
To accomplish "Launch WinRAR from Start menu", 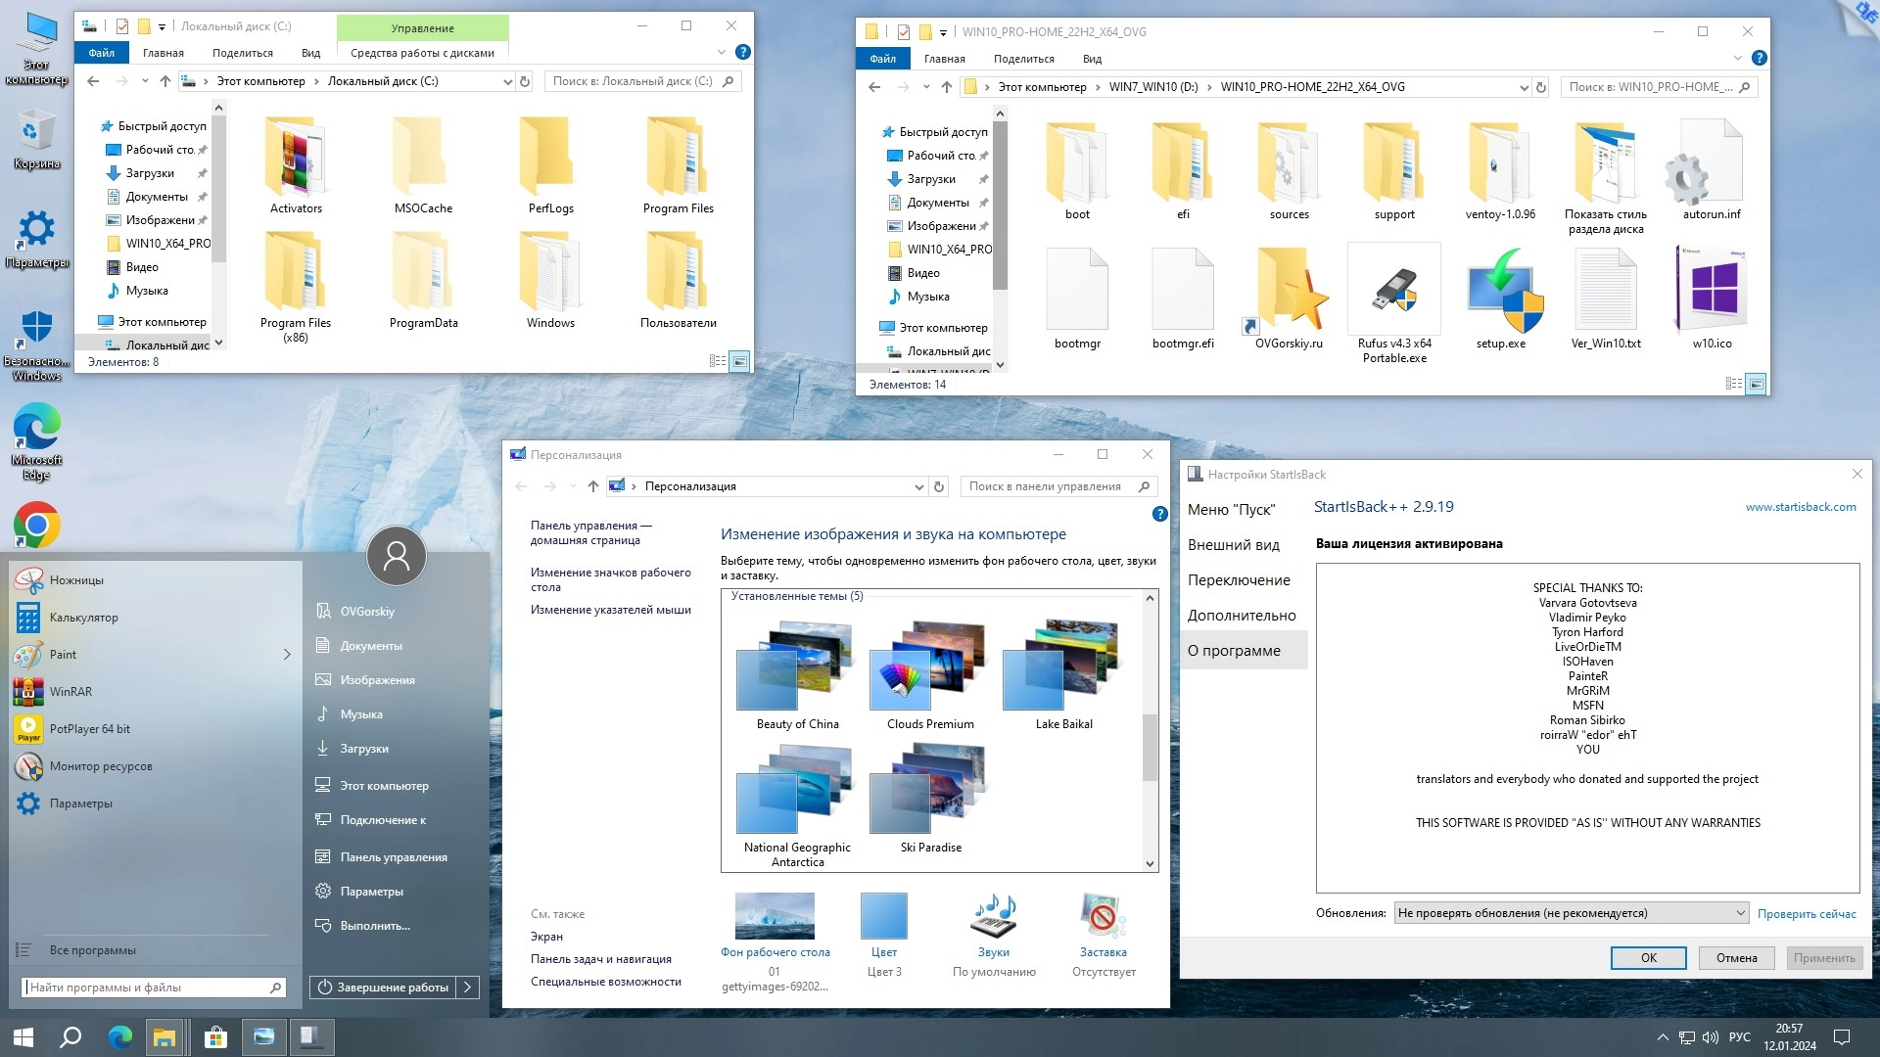I will coord(70,692).
